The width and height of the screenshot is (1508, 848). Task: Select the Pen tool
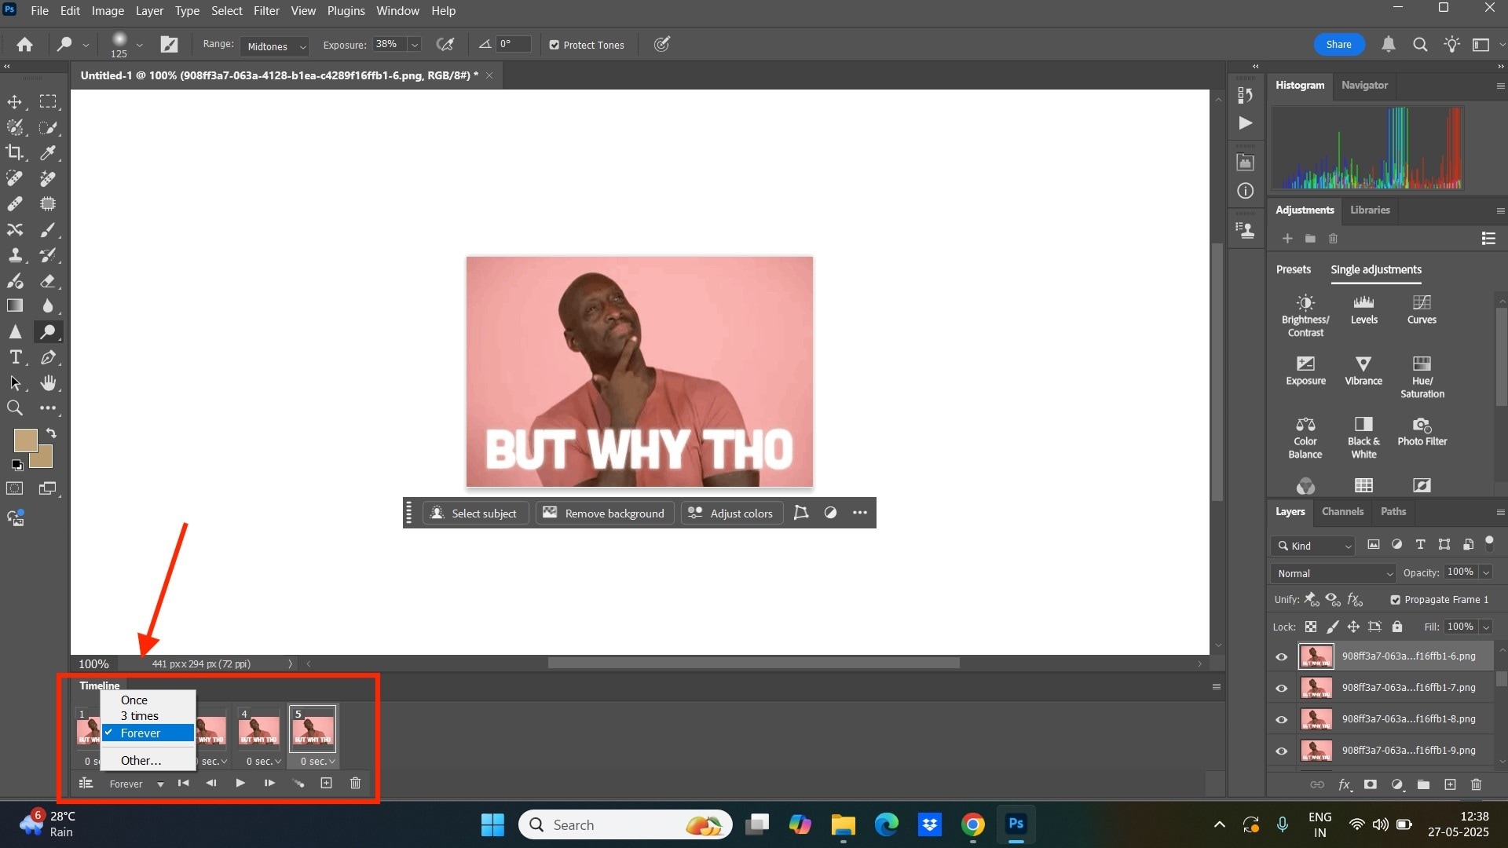(x=48, y=357)
